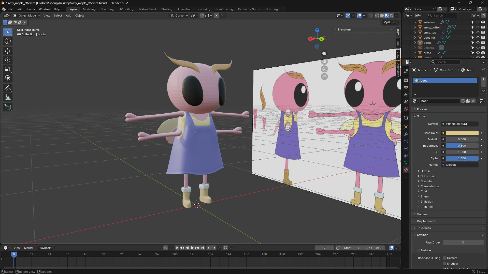
Task: Open the Particles properties tab
Action: [406, 141]
